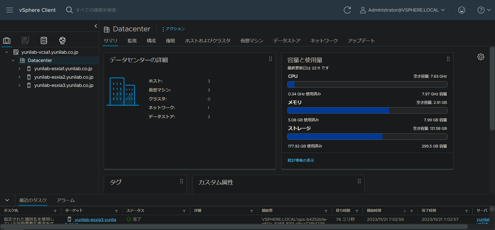Open the yunilab-esxia3 target link in tasks
Screen dimensions: 495x230
[x=95, y=219]
